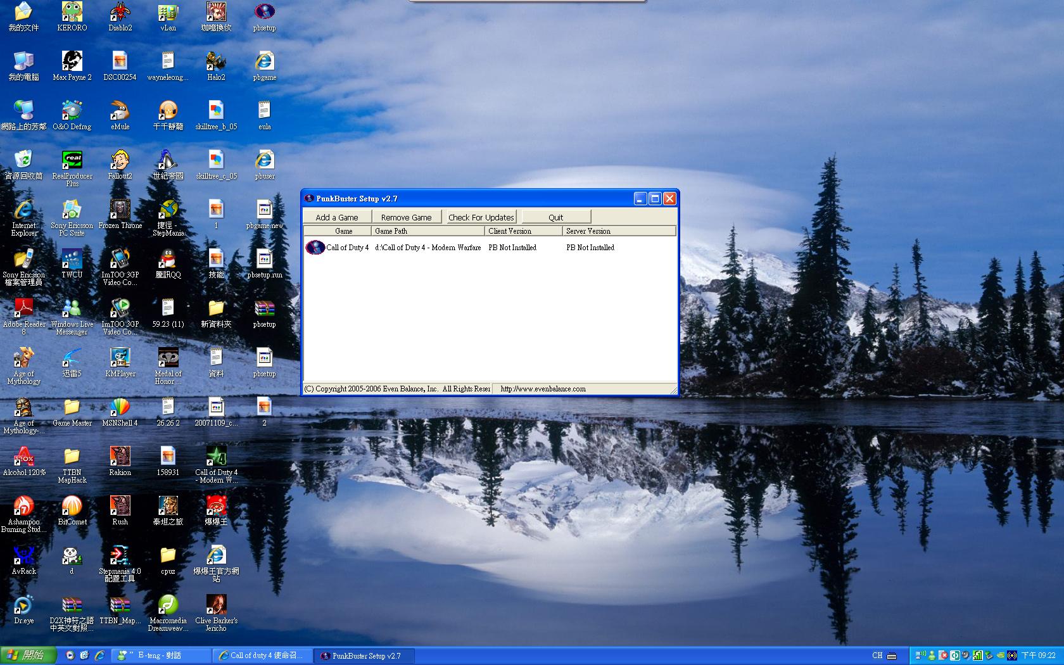Switch to Call of duty 4 taskbar window
This screenshot has width=1064, height=665.
[x=261, y=655]
